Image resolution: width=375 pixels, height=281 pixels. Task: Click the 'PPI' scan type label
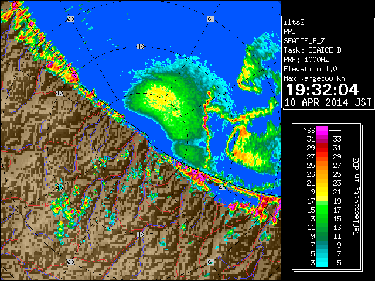[x=289, y=32]
